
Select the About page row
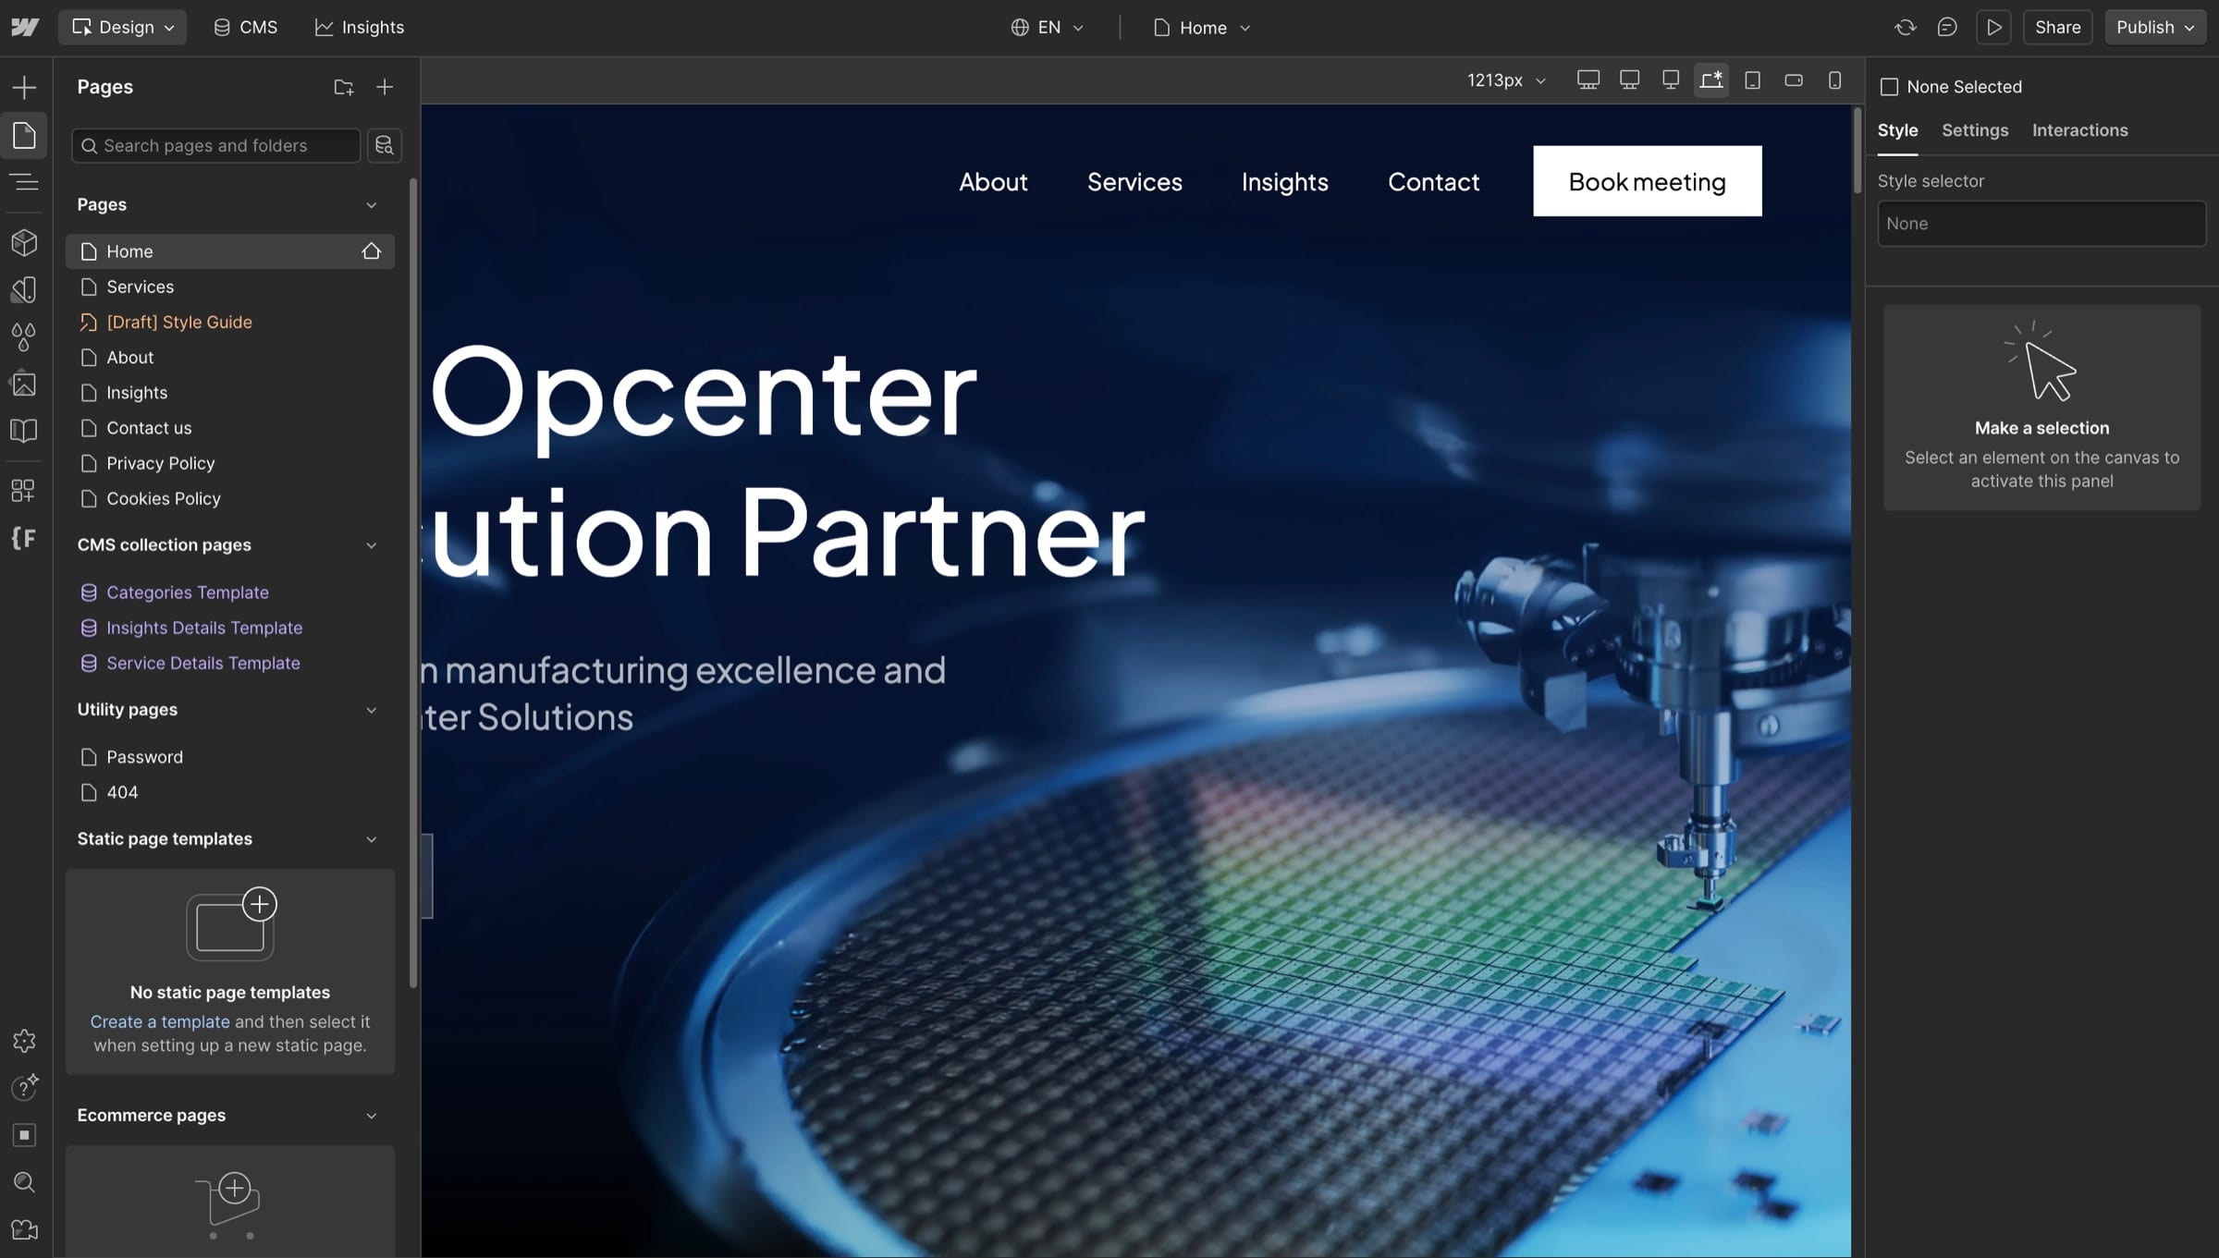point(230,357)
